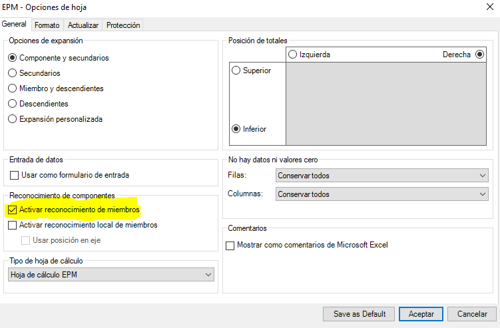
Task: Choose Inferior totals position
Action: (x=236, y=129)
